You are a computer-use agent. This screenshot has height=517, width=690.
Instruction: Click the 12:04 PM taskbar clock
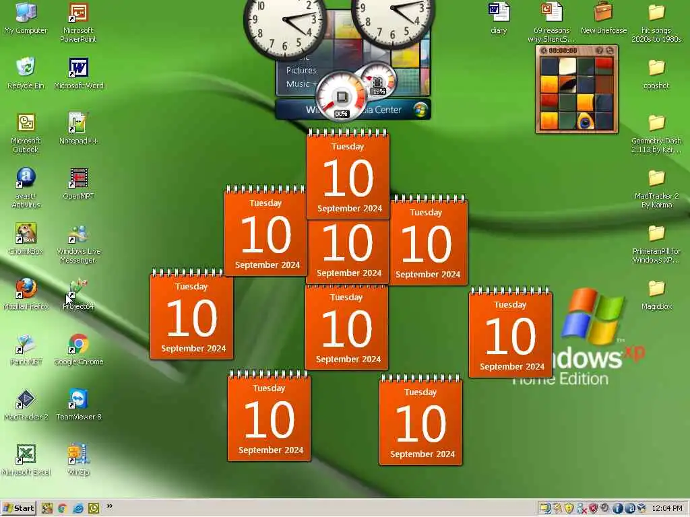(x=667, y=508)
